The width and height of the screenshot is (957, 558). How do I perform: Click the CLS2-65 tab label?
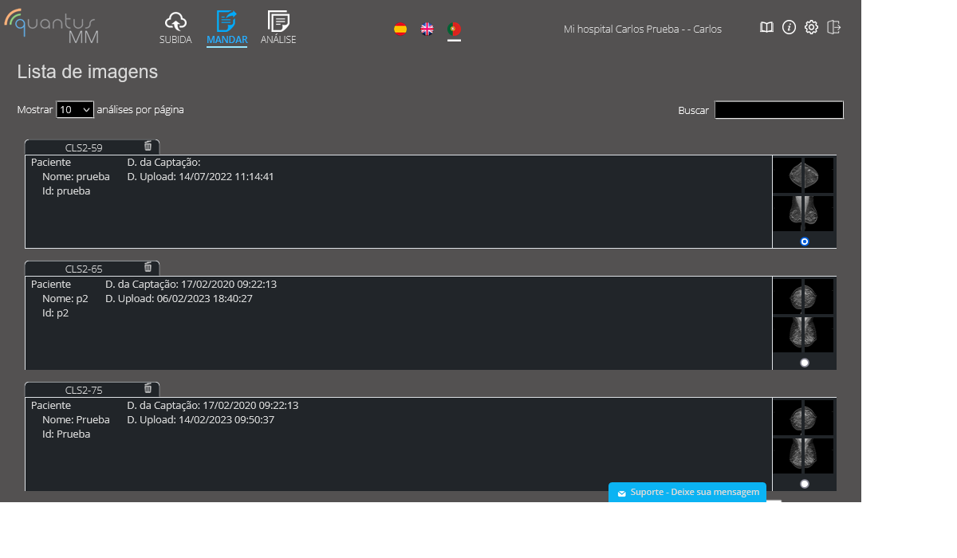(84, 269)
